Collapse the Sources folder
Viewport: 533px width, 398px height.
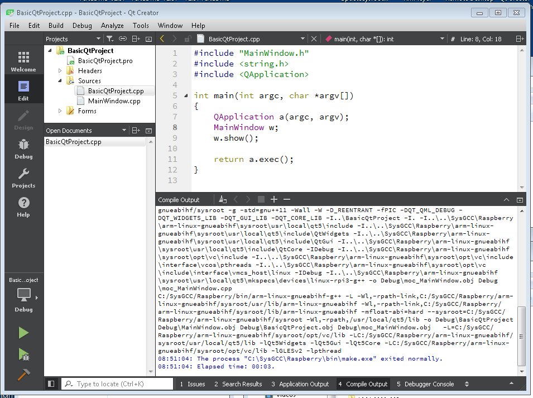60,81
